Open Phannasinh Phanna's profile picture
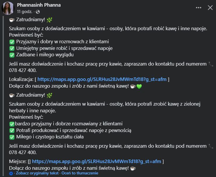 [x=8, y=8]
